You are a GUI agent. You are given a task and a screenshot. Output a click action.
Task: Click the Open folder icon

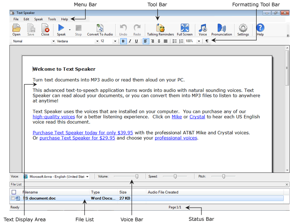(16, 29)
